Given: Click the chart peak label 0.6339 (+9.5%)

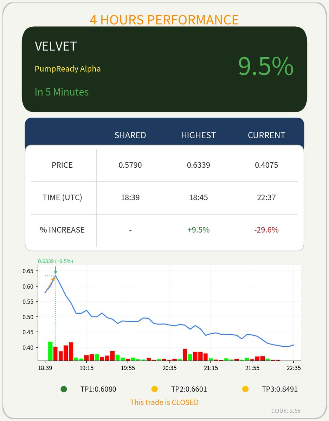Looking at the screenshot, I should tap(56, 261).
